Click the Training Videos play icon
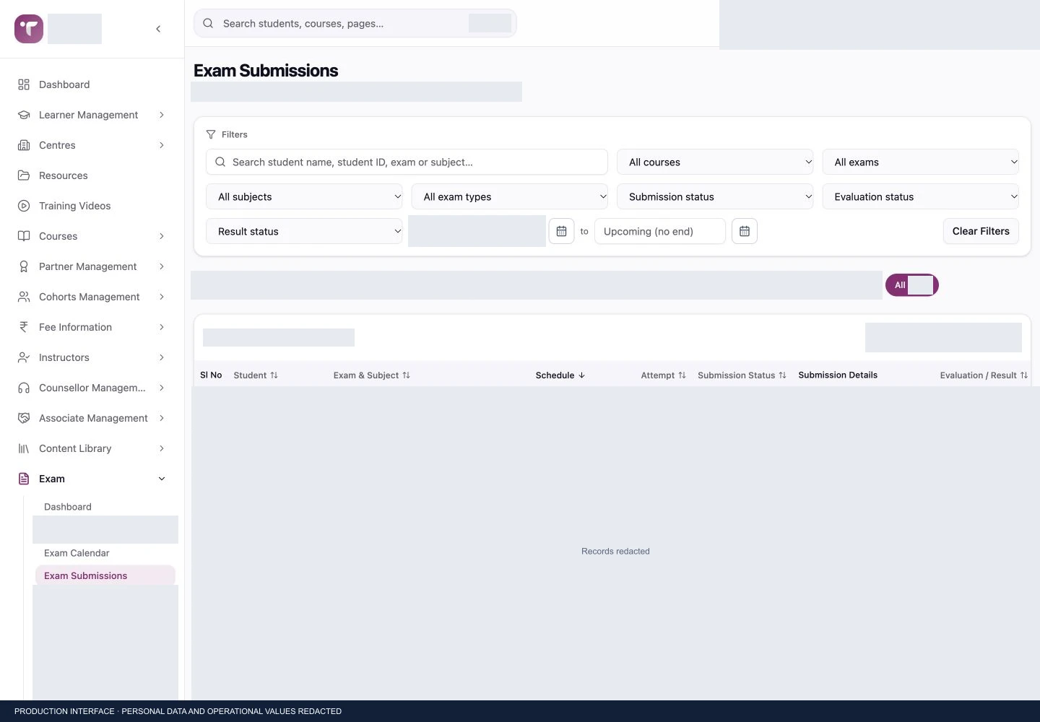Screen dimensions: 1040x722 (24, 206)
